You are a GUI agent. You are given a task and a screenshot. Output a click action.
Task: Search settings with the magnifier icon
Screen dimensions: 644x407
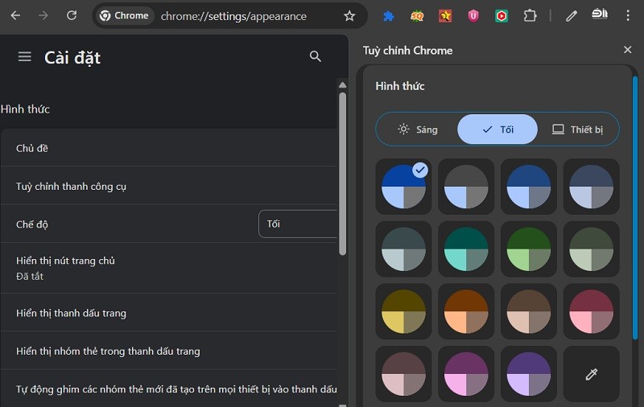315,56
